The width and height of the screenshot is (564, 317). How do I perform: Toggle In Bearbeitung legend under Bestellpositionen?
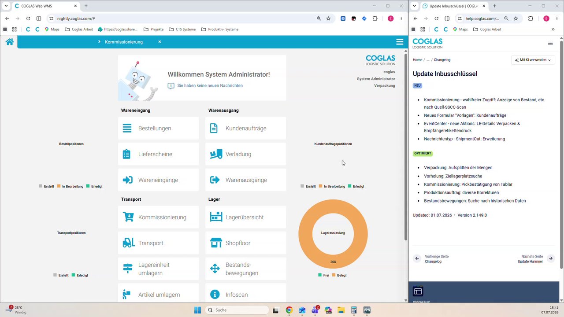click(x=70, y=186)
